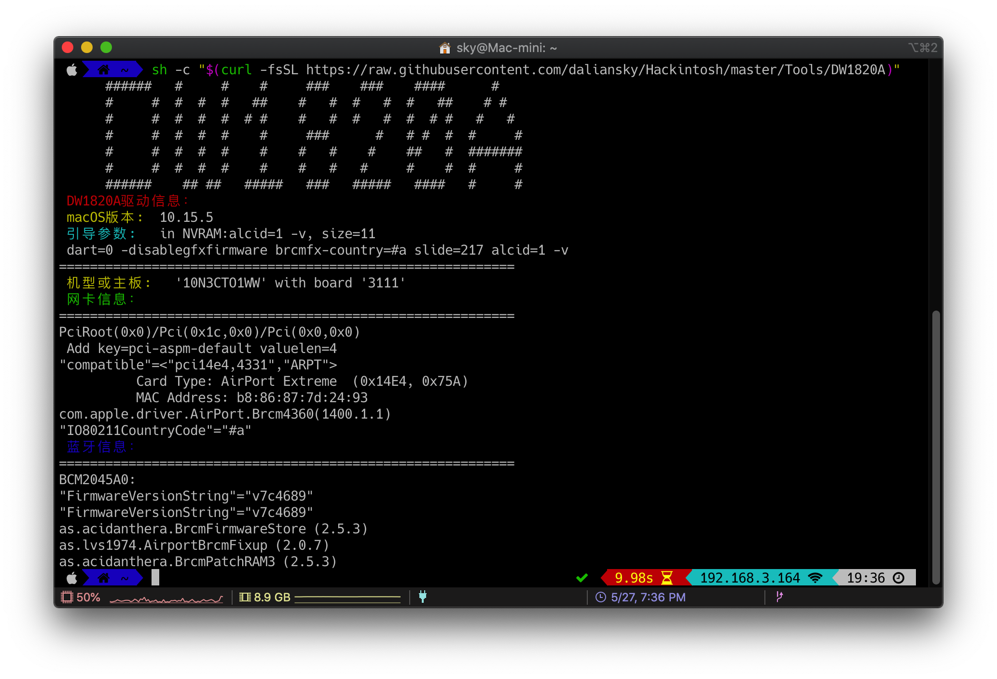Click the 192.168.3.164 IP address segment
Image resolution: width=997 pixels, height=679 pixels.
tap(750, 577)
